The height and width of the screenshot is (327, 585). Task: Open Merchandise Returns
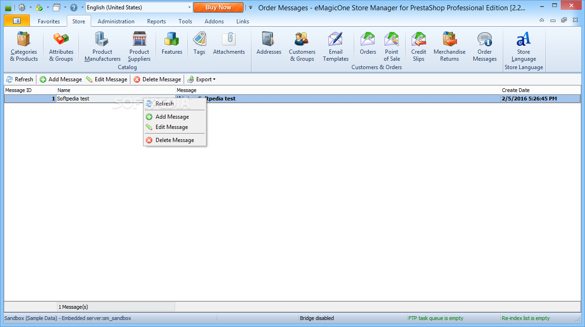(449, 47)
